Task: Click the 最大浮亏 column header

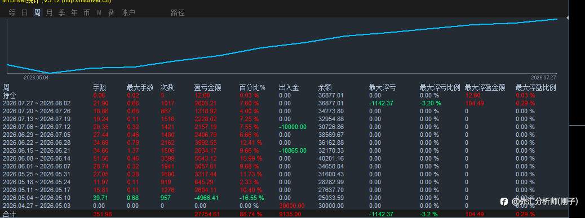Action: (383, 87)
